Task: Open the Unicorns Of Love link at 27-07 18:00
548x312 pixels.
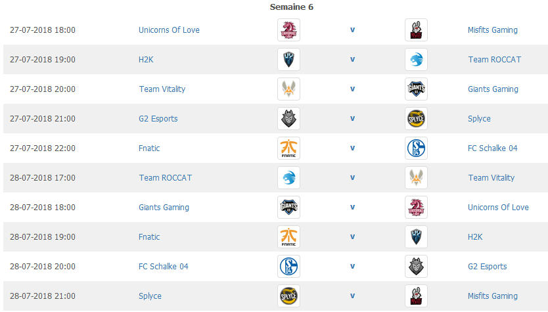Action: (x=169, y=30)
